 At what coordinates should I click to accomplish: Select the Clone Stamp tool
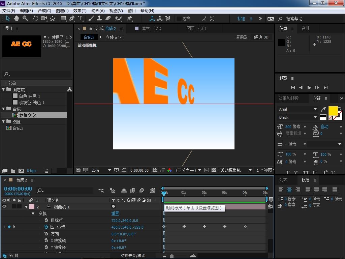coord(99,19)
